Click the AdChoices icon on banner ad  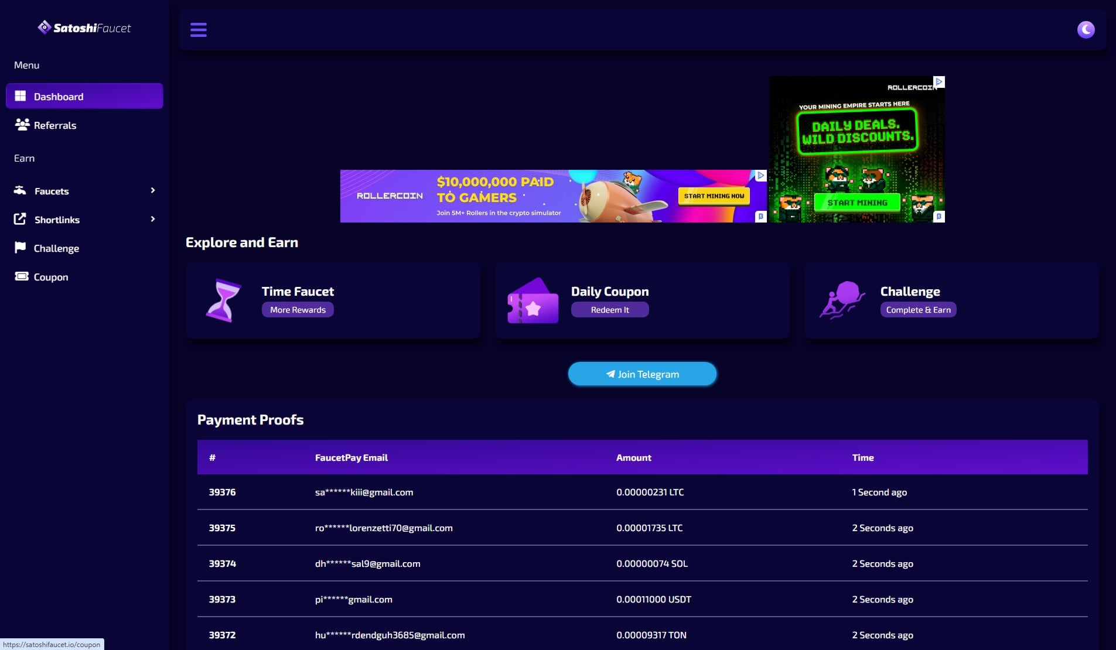pyautogui.click(x=760, y=175)
